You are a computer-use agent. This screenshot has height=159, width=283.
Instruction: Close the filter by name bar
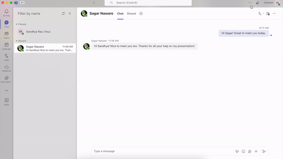[70, 13]
